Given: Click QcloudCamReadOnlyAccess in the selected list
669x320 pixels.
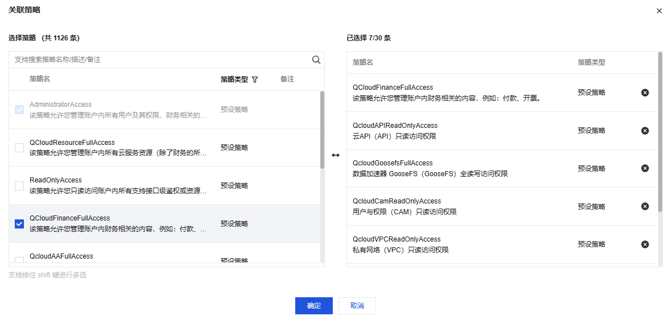Looking at the screenshot, I should click(397, 201).
